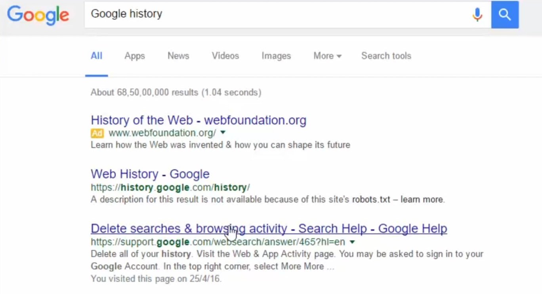Open dropdown arrow beside support.google.com URL

pos(352,242)
